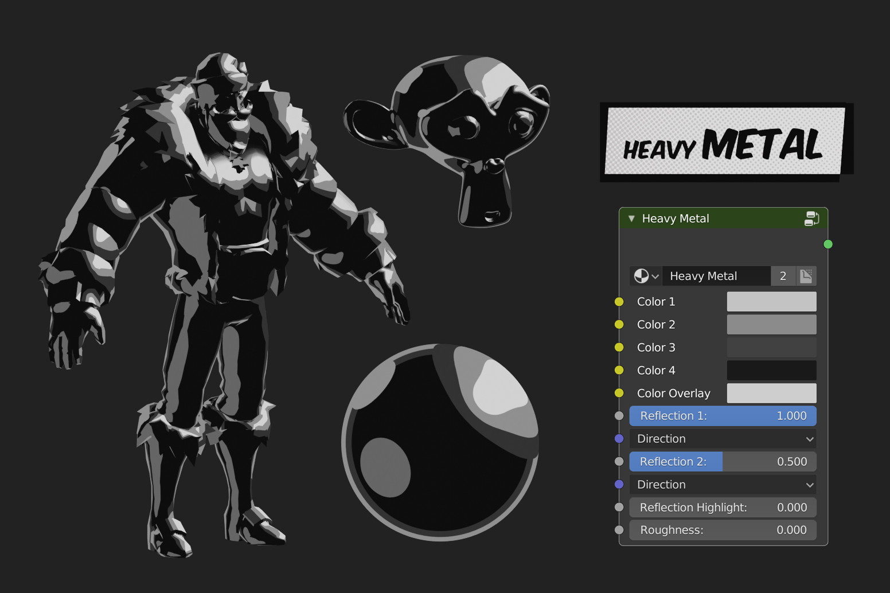Click the gray socket beside Reflection 1

[619, 416]
